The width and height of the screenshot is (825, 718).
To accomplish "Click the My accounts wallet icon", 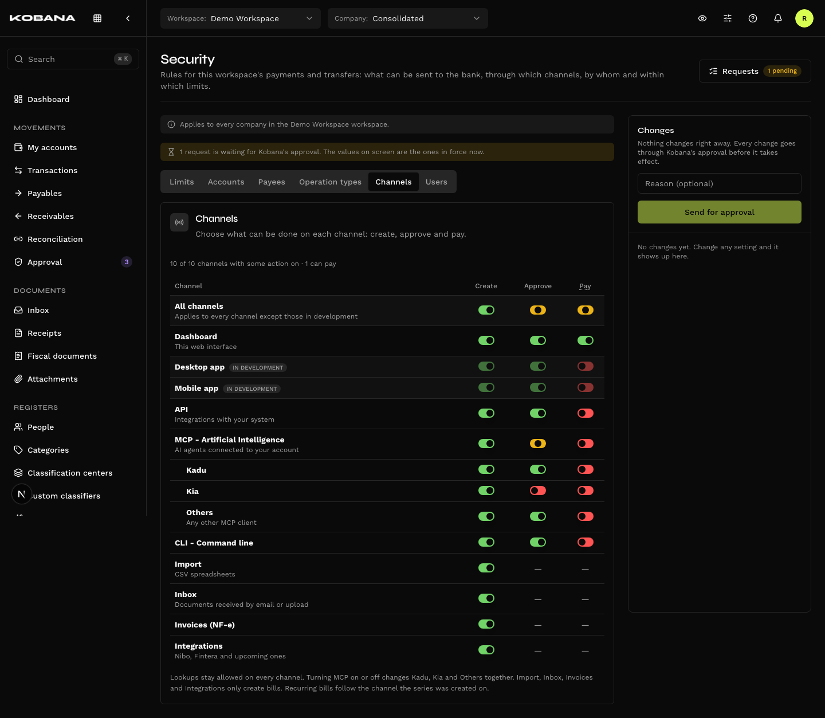I will pos(18,147).
